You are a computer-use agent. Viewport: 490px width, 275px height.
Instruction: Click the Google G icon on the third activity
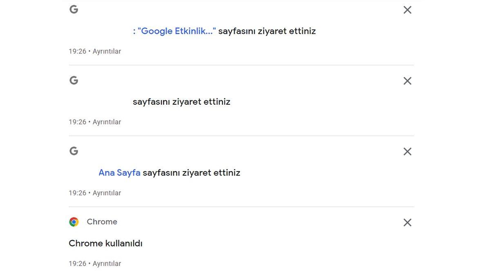pyautogui.click(x=73, y=151)
